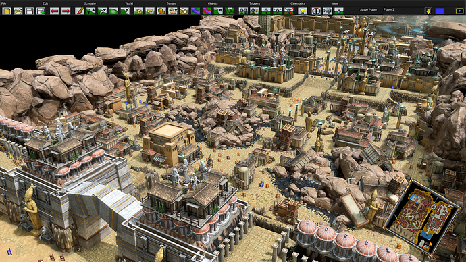Screen dimensions: 466x262
Task: Click the first yellow building toolbar icon
Action: (138, 11)
